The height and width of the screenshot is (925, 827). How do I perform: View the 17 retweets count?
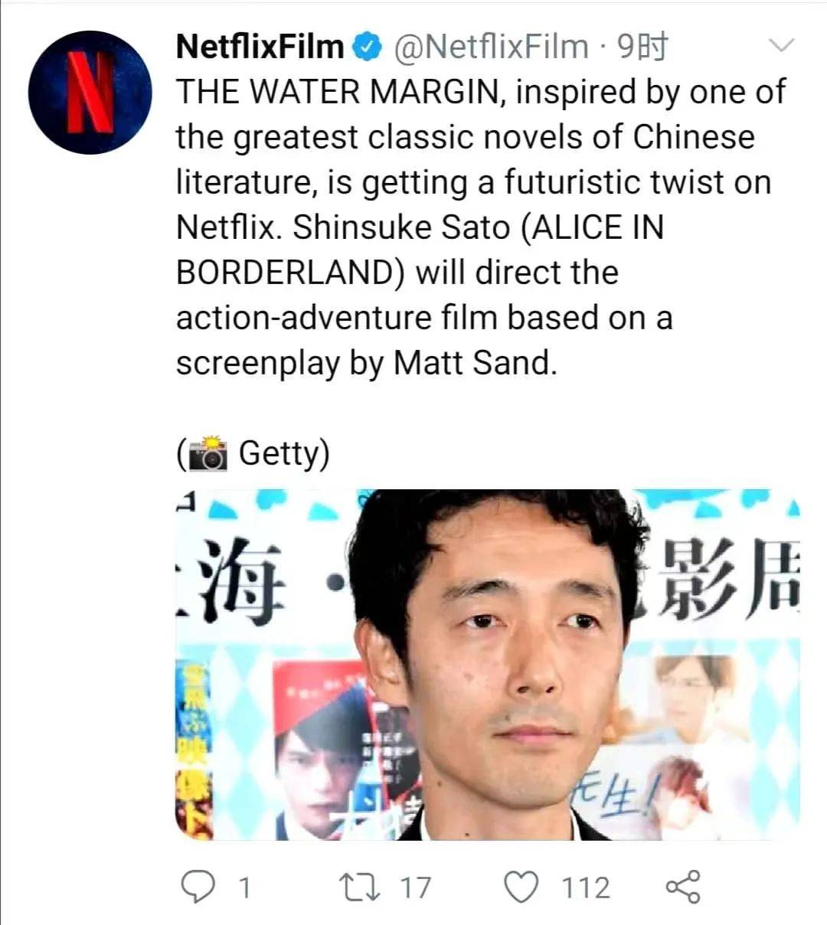pyautogui.click(x=416, y=888)
